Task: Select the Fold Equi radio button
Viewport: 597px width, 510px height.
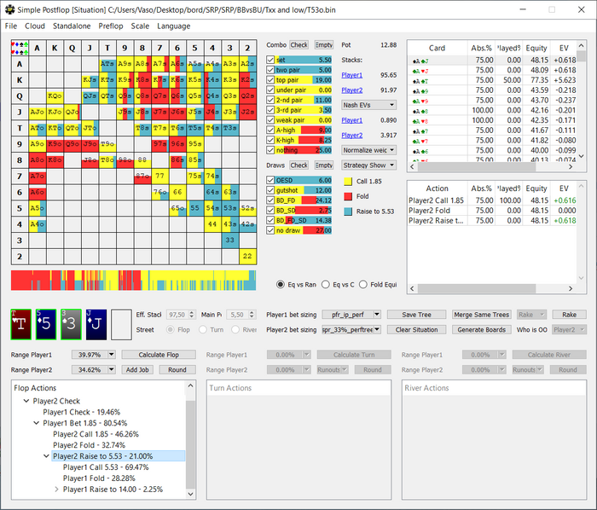Action: coord(363,285)
